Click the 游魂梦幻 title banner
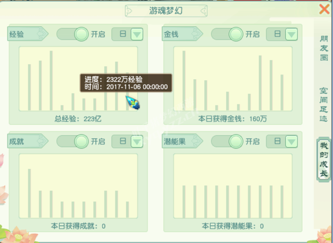Image resolution: width=333 pixels, height=243 pixels. 166,10
